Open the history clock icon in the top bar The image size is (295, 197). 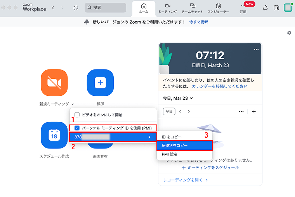76,8
